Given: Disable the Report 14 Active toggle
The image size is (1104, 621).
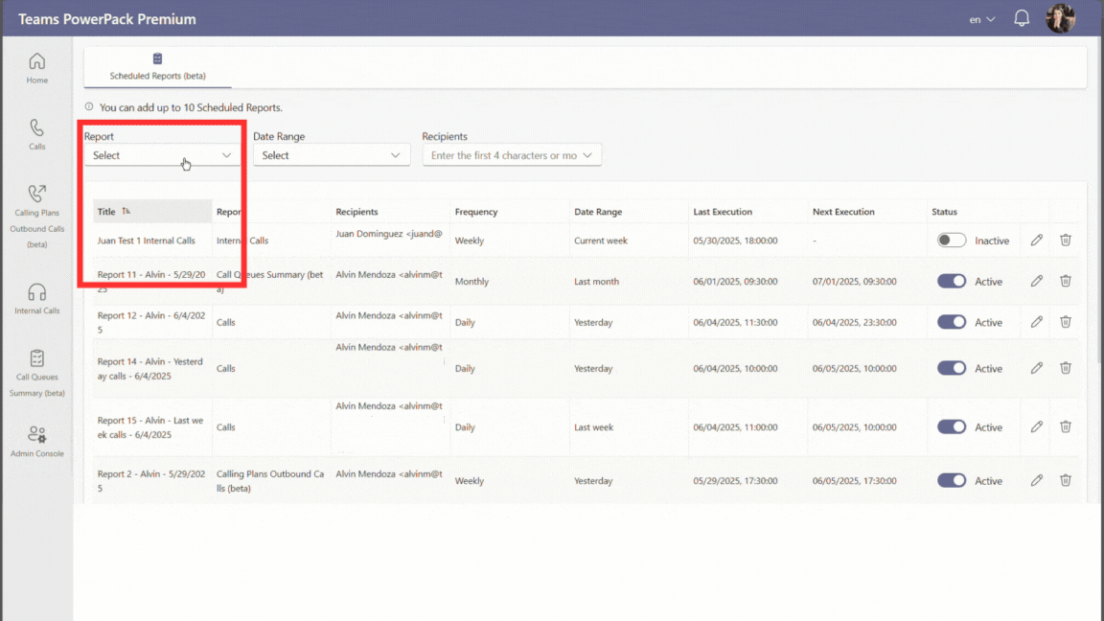Looking at the screenshot, I should pos(952,368).
